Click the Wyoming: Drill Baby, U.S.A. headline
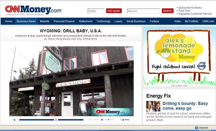Viewport: 216px width, 131px height. pos(71,31)
